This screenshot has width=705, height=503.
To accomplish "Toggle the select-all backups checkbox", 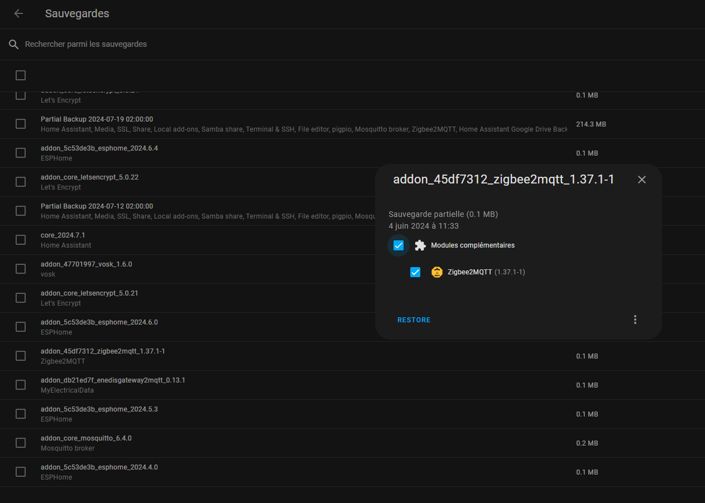I will 21,75.
